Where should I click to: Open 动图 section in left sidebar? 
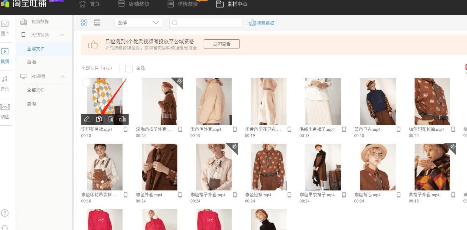5,111
